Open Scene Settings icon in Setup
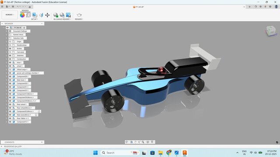The image size is (280, 157). tap(28, 15)
